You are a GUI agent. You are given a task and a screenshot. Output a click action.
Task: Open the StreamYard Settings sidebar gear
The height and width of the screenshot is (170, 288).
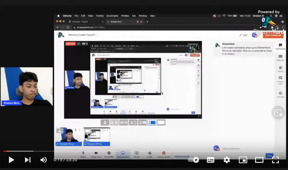click(x=280, y=94)
